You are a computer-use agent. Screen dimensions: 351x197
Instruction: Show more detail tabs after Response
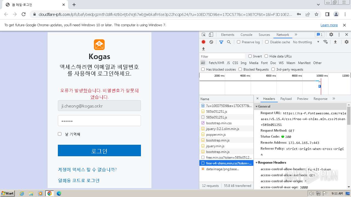(x=334, y=99)
